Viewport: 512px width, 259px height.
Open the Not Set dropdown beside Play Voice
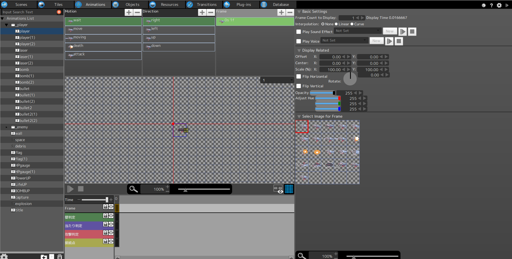click(344, 40)
